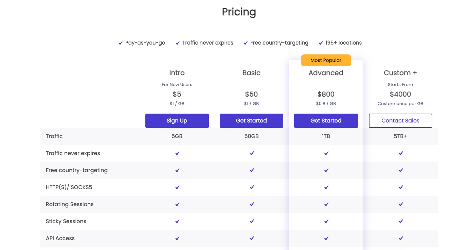Click Custom + column checkmark for Rotating Sessions

401,204
